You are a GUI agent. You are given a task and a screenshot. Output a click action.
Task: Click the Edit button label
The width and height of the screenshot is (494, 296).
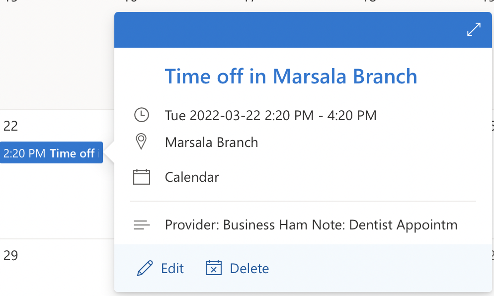pyautogui.click(x=172, y=269)
